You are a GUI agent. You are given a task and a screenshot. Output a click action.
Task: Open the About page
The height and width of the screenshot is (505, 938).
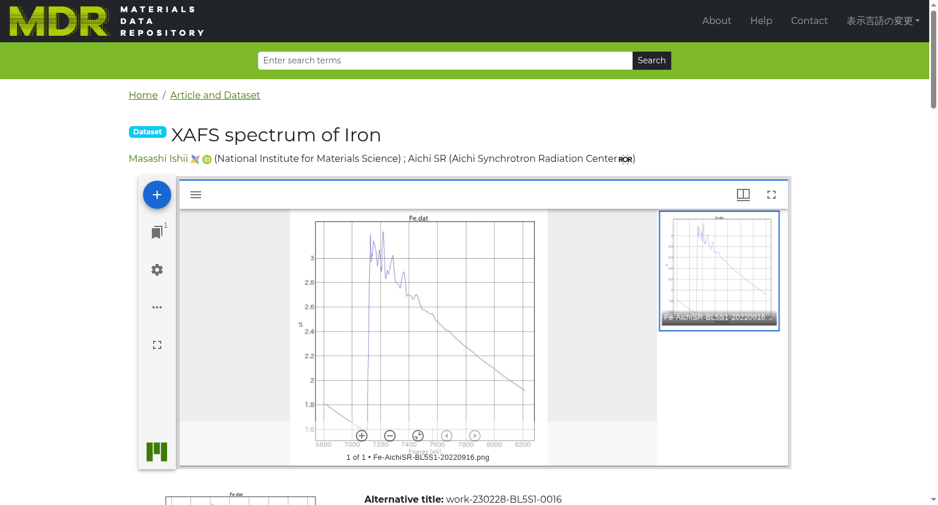click(716, 21)
